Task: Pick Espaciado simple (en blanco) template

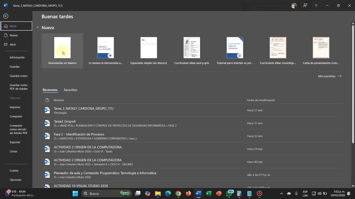Action: coord(149,51)
